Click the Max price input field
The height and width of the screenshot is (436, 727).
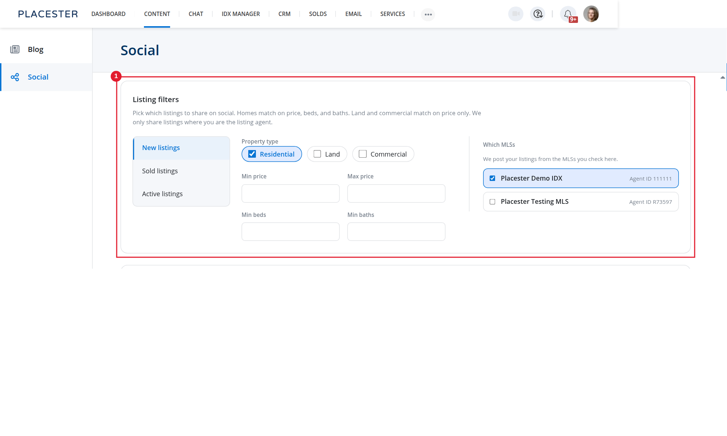[x=396, y=193]
